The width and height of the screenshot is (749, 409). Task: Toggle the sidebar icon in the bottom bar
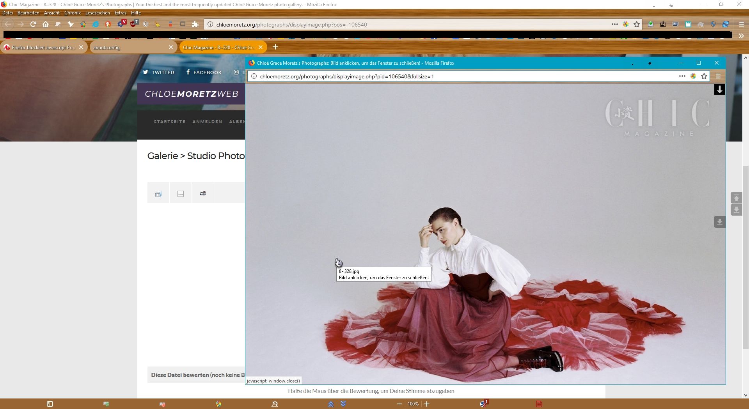pos(50,404)
